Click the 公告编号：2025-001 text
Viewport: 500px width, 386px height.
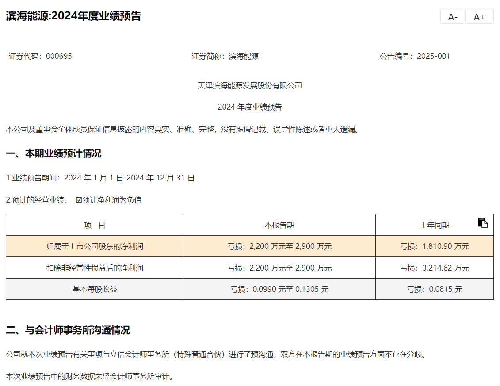(415, 56)
